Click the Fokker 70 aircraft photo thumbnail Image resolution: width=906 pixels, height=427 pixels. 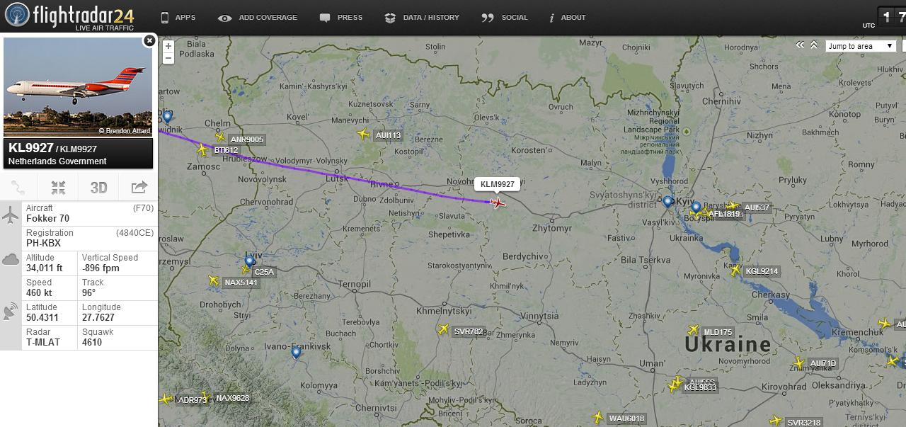(x=78, y=87)
